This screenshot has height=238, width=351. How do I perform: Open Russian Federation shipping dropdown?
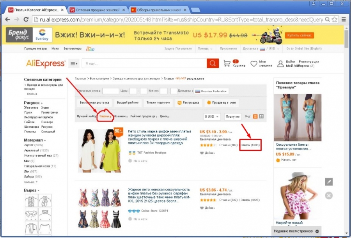211,91
